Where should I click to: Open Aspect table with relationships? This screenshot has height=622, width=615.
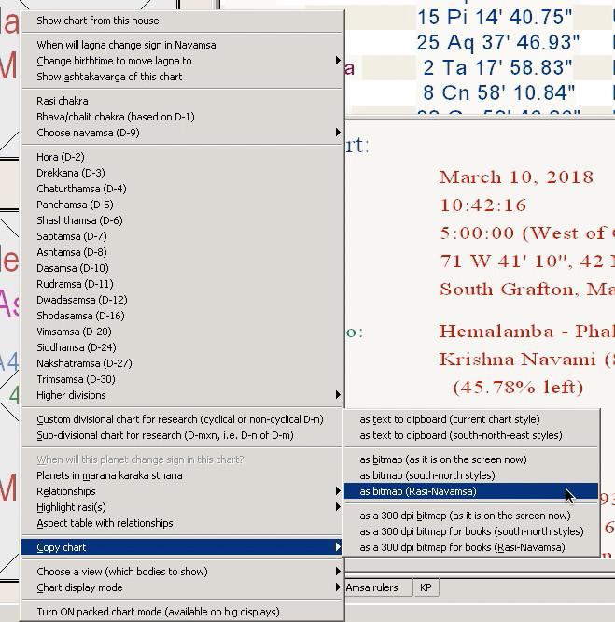pyautogui.click(x=105, y=523)
